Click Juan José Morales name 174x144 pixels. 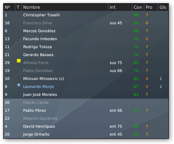(40, 95)
